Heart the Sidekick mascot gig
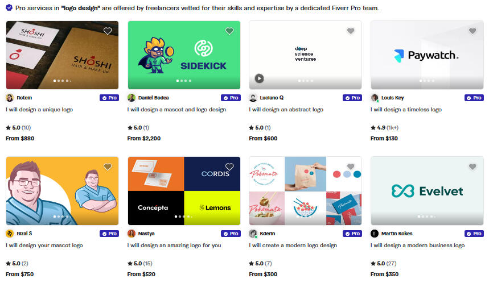 229,31
